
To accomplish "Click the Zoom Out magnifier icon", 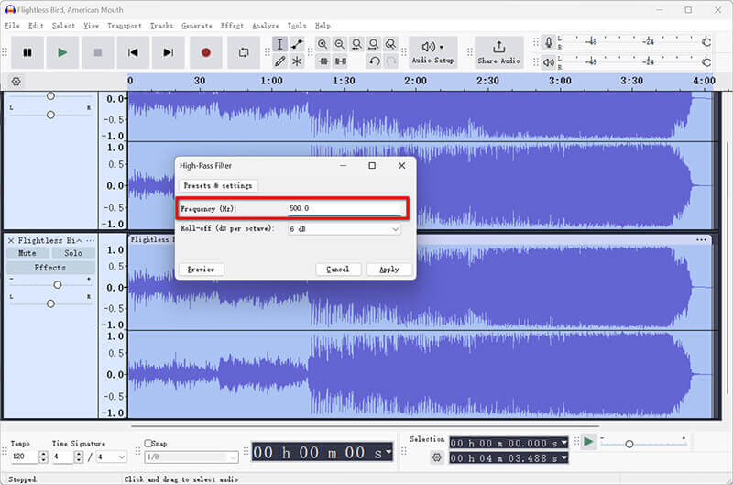I will pos(339,44).
